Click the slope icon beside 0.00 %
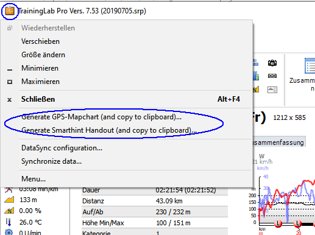 tap(9, 211)
